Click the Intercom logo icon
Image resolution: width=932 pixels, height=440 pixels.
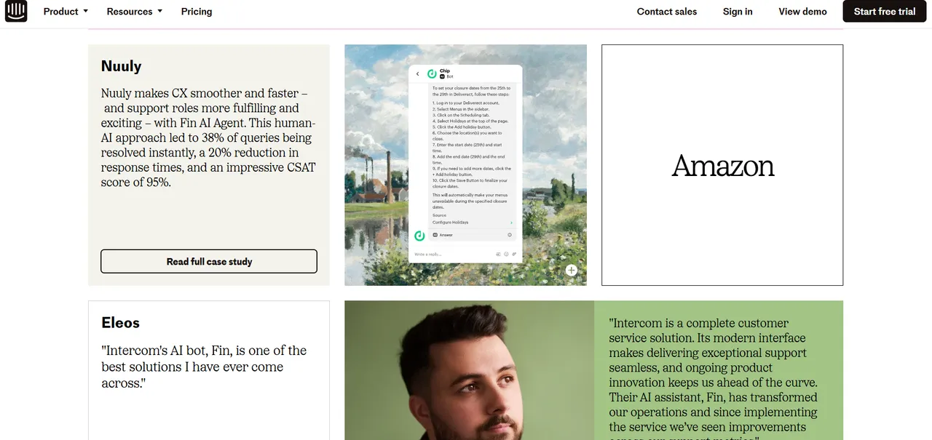pos(16,11)
